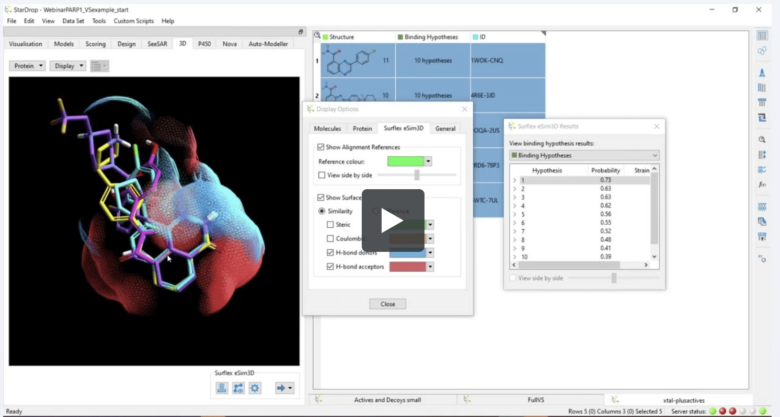The width and height of the screenshot is (780, 417).
Task: Uncheck the Show Surface checkbox
Action: coord(320,198)
